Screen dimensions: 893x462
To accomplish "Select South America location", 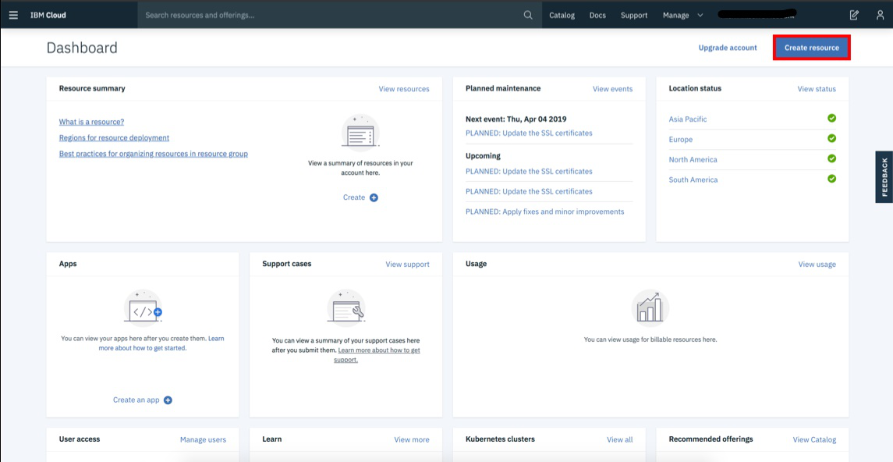I will [693, 180].
